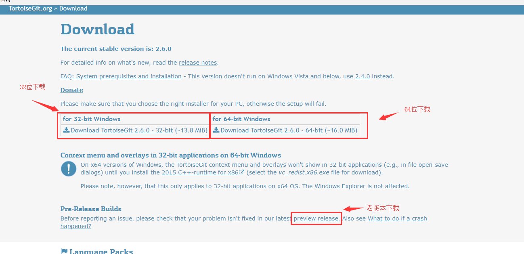Click 'The current stable version is: 2.6.0' text
Screen dimensions: 524x254
coord(116,49)
